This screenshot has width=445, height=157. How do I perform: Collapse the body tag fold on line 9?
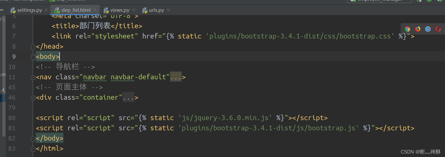click(33, 57)
